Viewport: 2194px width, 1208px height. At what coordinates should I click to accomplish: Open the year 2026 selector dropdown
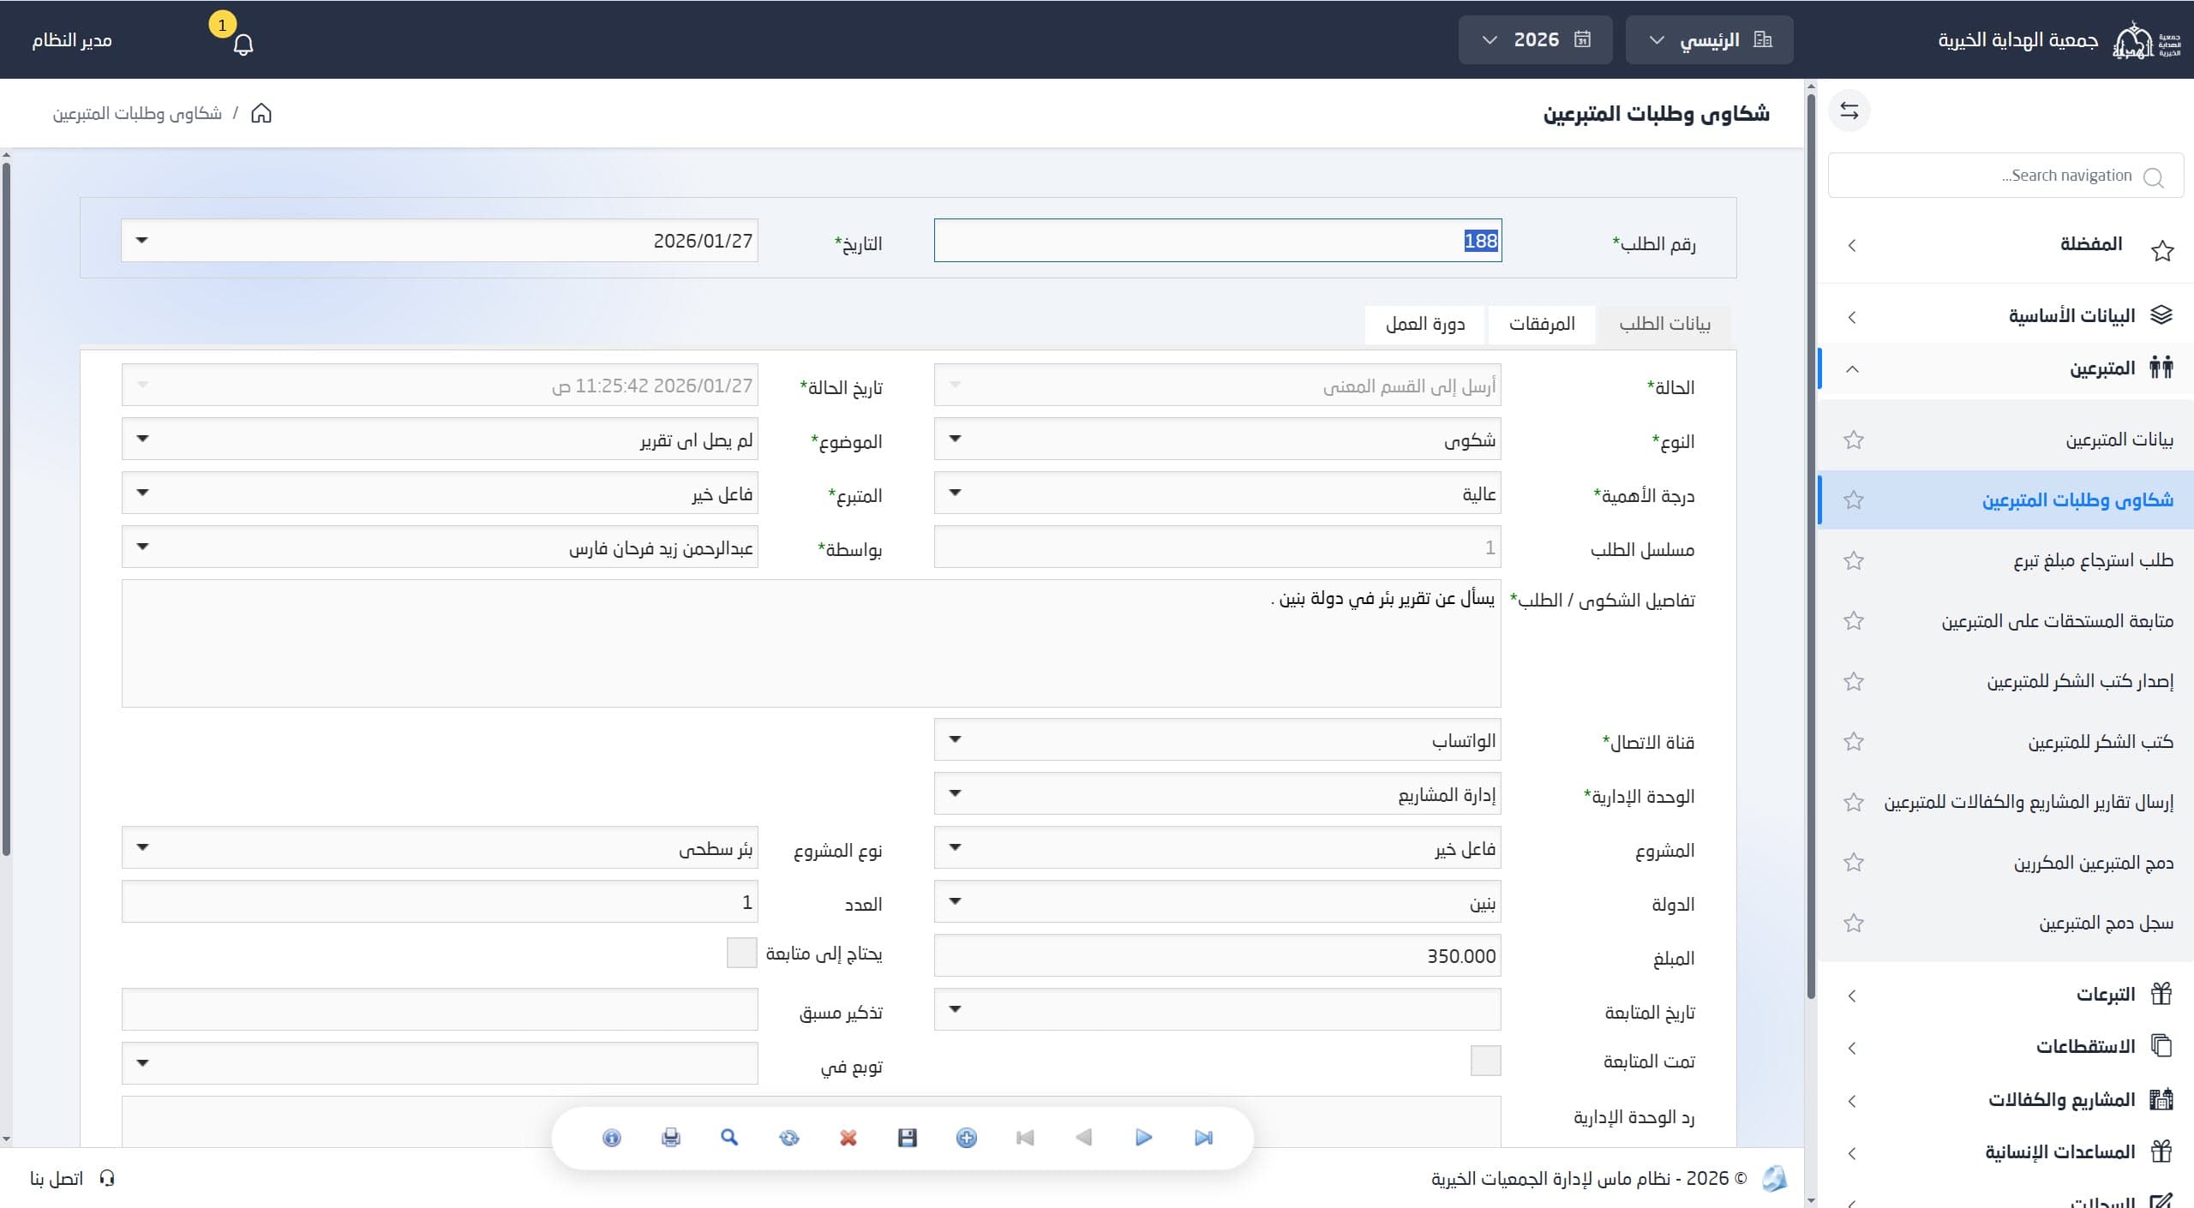point(1535,39)
